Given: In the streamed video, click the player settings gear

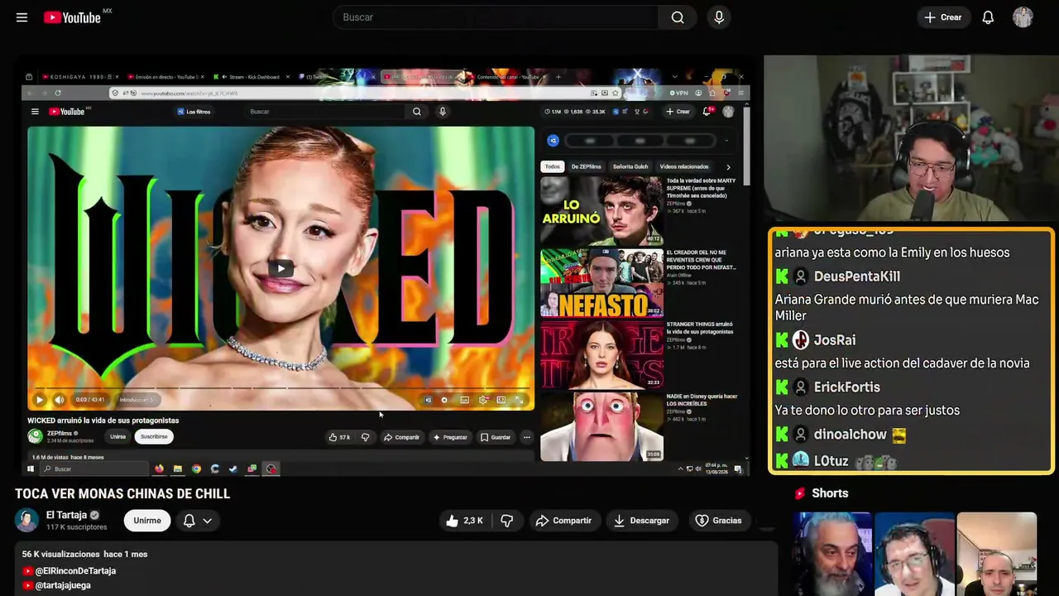Looking at the screenshot, I should click(483, 400).
